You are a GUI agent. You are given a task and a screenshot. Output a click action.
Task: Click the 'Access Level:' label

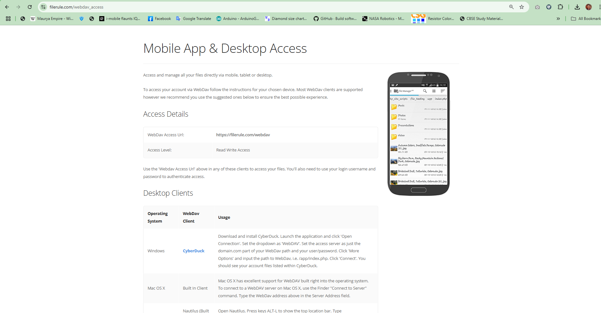pos(159,150)
